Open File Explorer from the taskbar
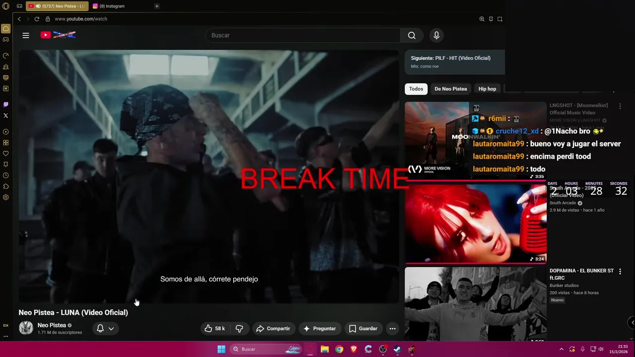This screenshot has height=357, width=635. pyautogui.click(x=324, y=349)
